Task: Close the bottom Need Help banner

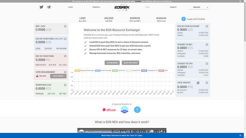Action: point(240,136)
